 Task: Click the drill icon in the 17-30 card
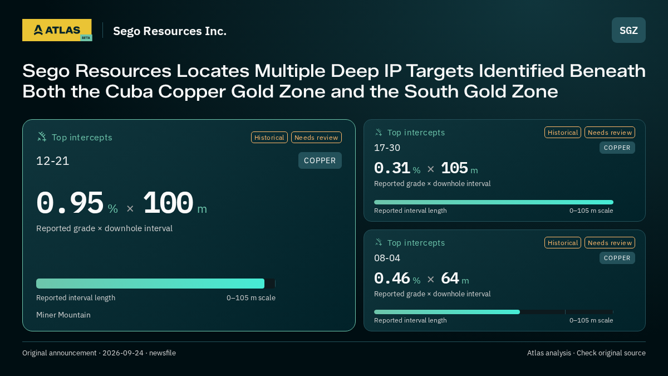[x=379, y=133]
